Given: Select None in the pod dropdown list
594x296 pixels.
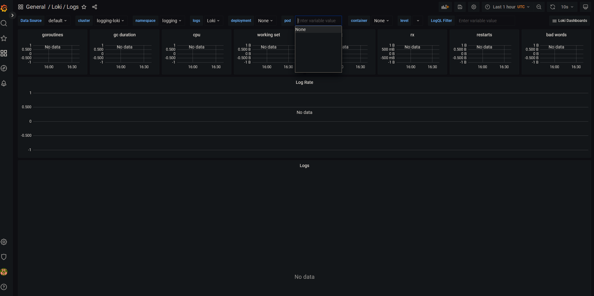Looking at the screenshot, I should tap(318, 29).
